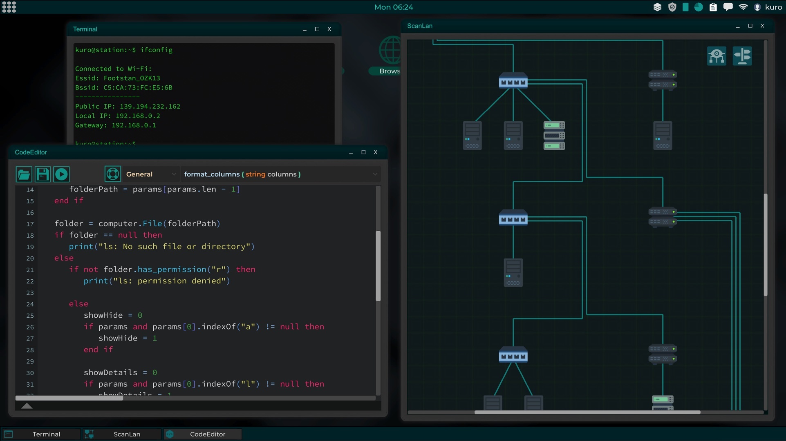This screenshot has width=786, height=441.
Task: Click the help lifebuoy icon in CodeEditor
Action: (x=112, y=174)
